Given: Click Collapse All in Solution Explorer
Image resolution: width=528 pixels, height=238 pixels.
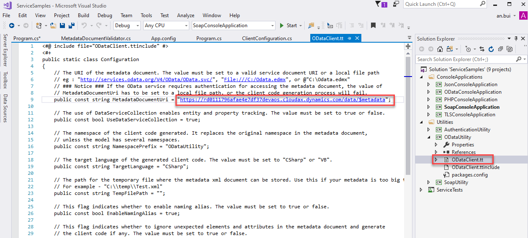Looking at the screenshot, I should [500, 49].
